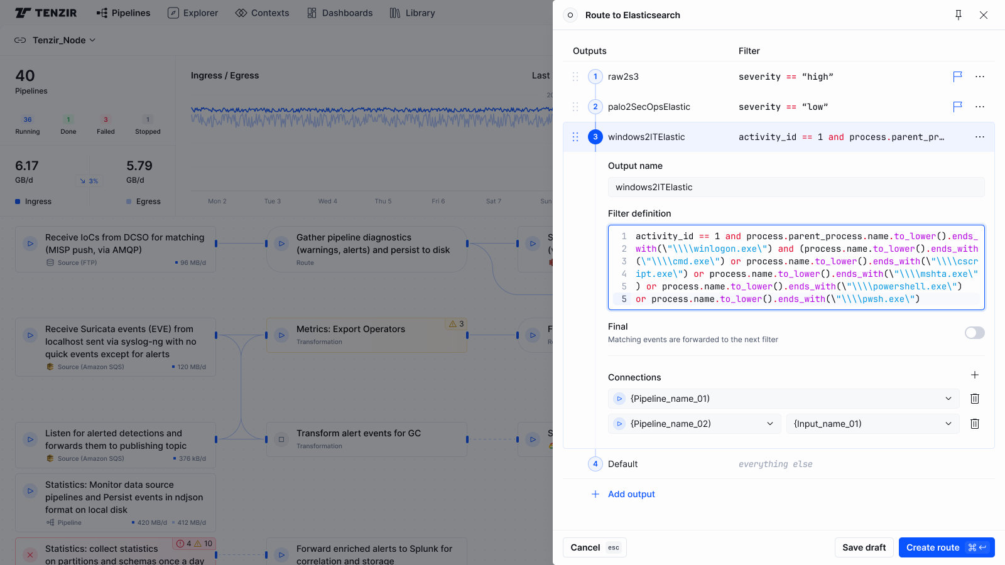The width and height of the screenshot is (1005, 565).
Task: Click the flag icon for raw2s3 output
Action: pos(957,77)
